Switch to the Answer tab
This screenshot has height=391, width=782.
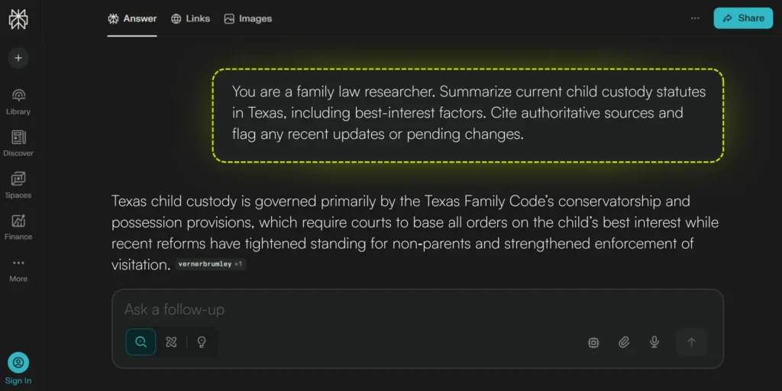[132, 19]
